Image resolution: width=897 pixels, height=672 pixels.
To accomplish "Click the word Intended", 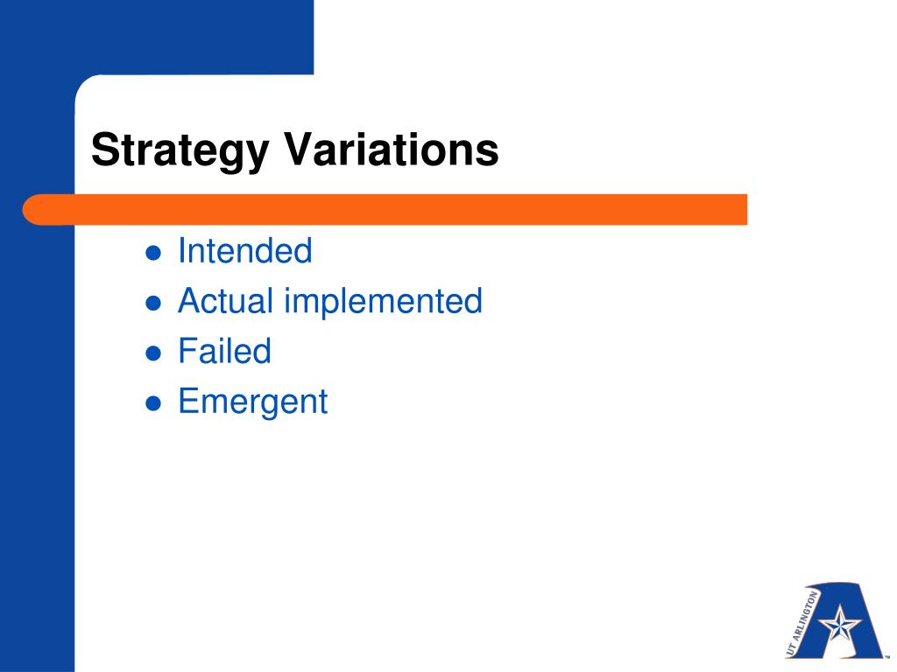I will point(245,251).
